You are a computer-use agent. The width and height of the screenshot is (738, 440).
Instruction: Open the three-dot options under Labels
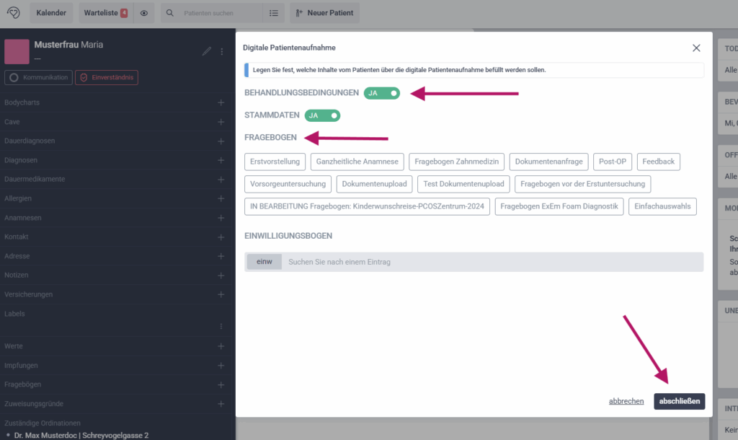tap(221, 326)
